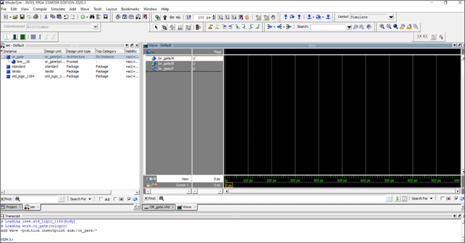Toggle the checked box at end of sim Find bar
465x243 pixels.
[x=129, y=199]
